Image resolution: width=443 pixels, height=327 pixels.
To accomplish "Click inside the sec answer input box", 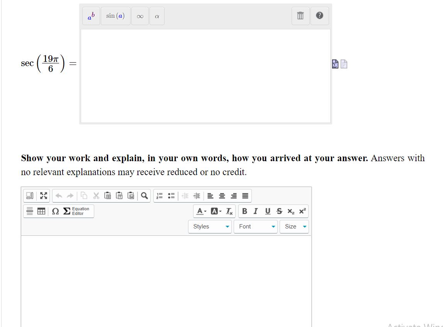I will point(206,76).
